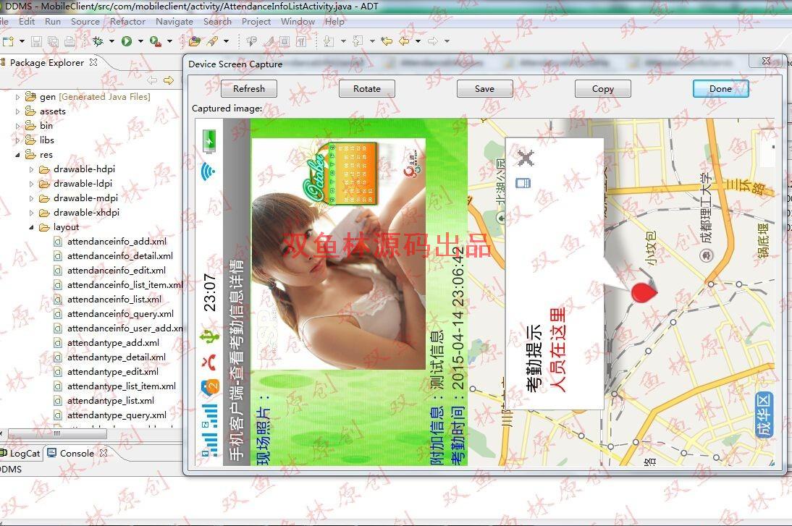The height and width of the screenshot is (526, 792).
Task: Click the New file toolbar icon
Action: click(7, 41)
